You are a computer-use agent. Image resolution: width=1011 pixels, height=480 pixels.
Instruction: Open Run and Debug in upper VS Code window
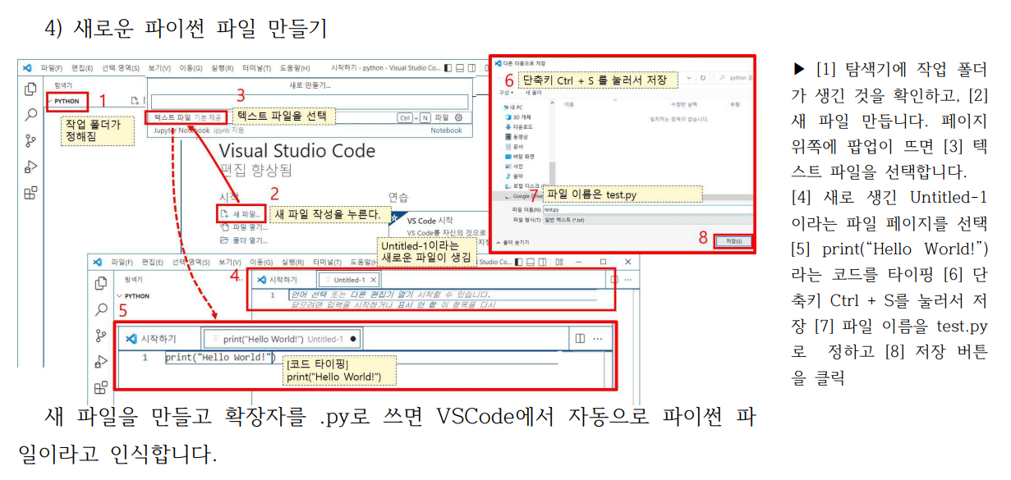click(x=30, y=167)
